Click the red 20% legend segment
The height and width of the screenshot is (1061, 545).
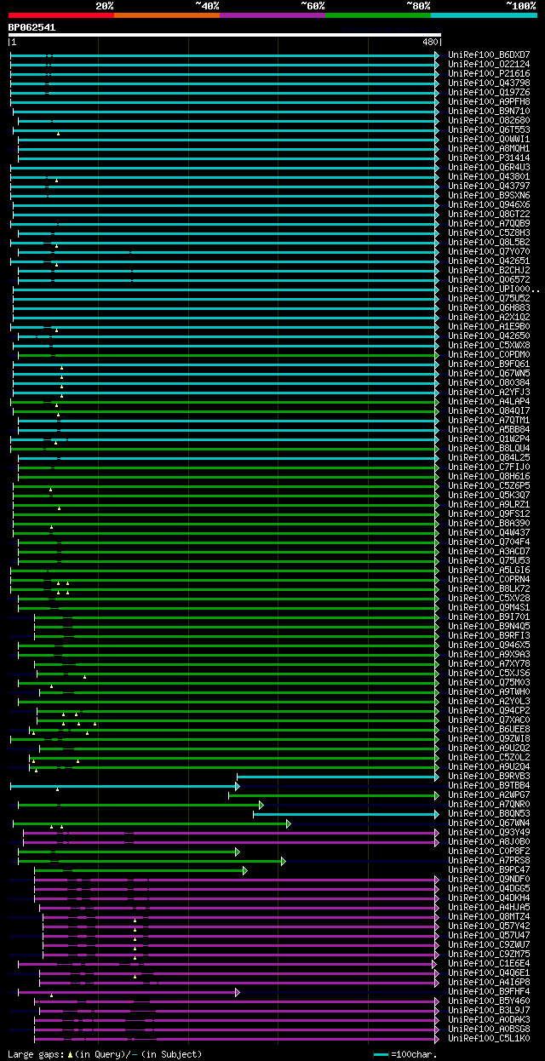[61, 14]
